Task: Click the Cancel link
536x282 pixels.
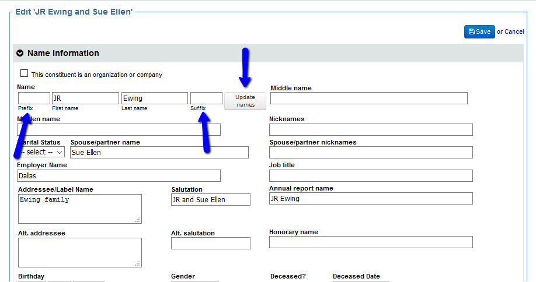Action: click(514, 31)
